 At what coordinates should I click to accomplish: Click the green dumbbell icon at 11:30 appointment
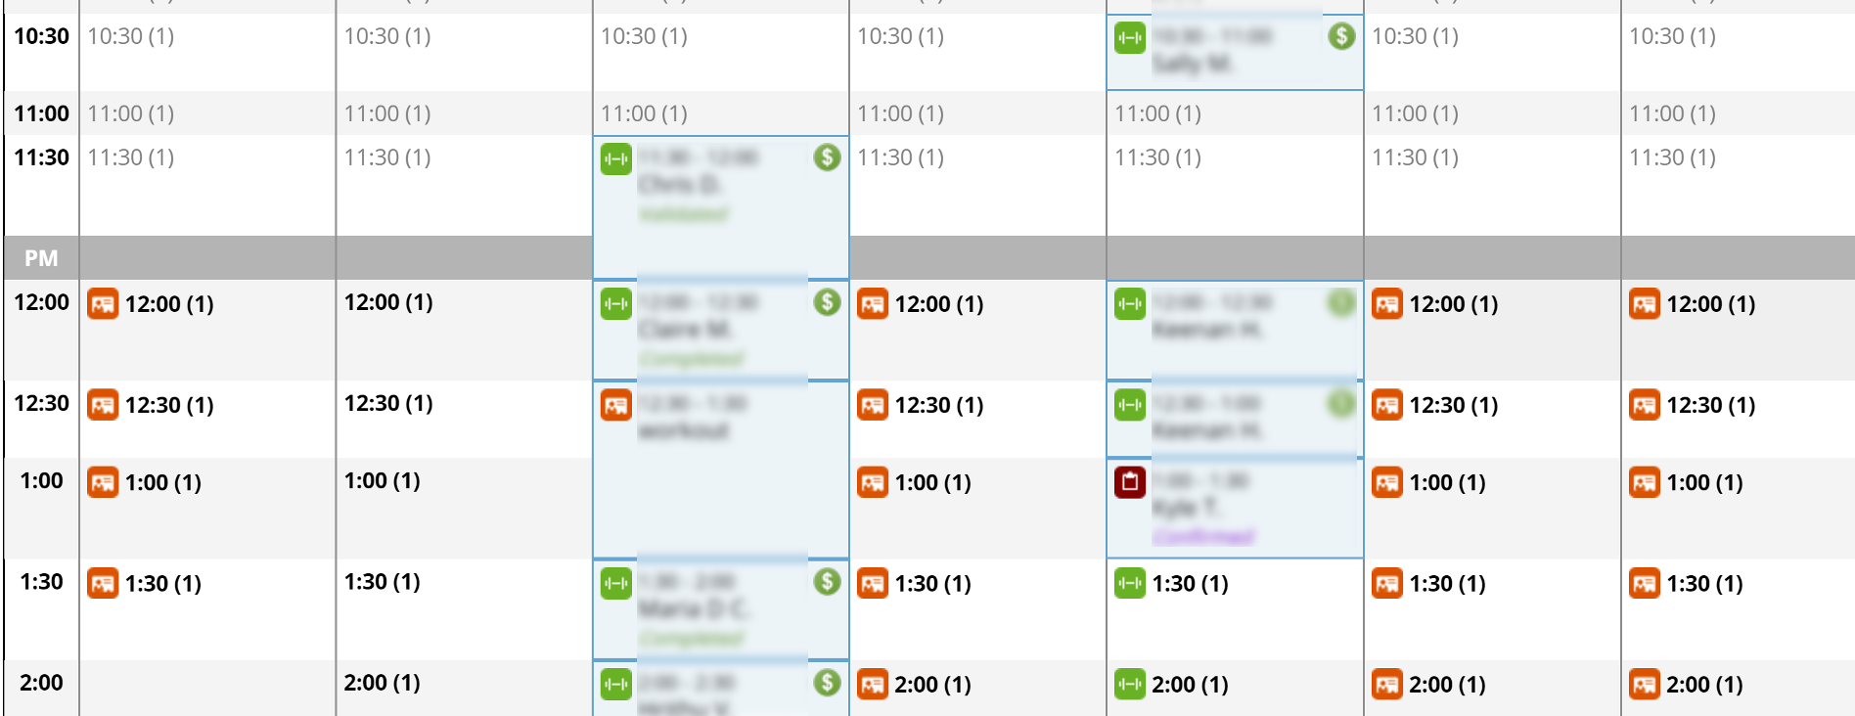[x=615, y=159]
